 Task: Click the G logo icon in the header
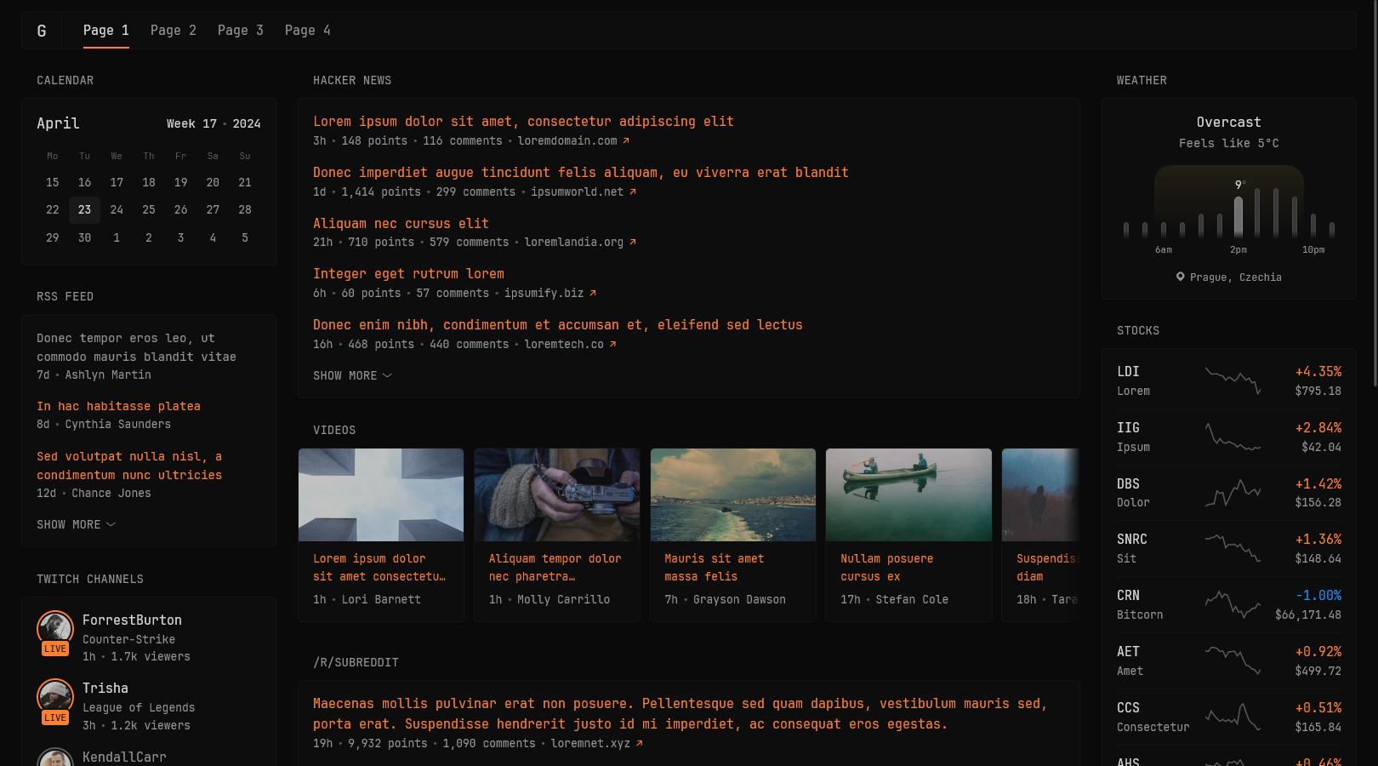42,30
